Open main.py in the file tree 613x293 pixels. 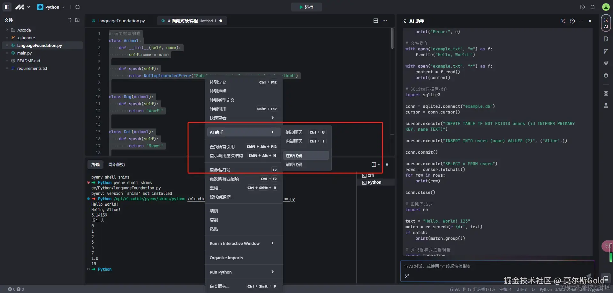tap(25, 53)
